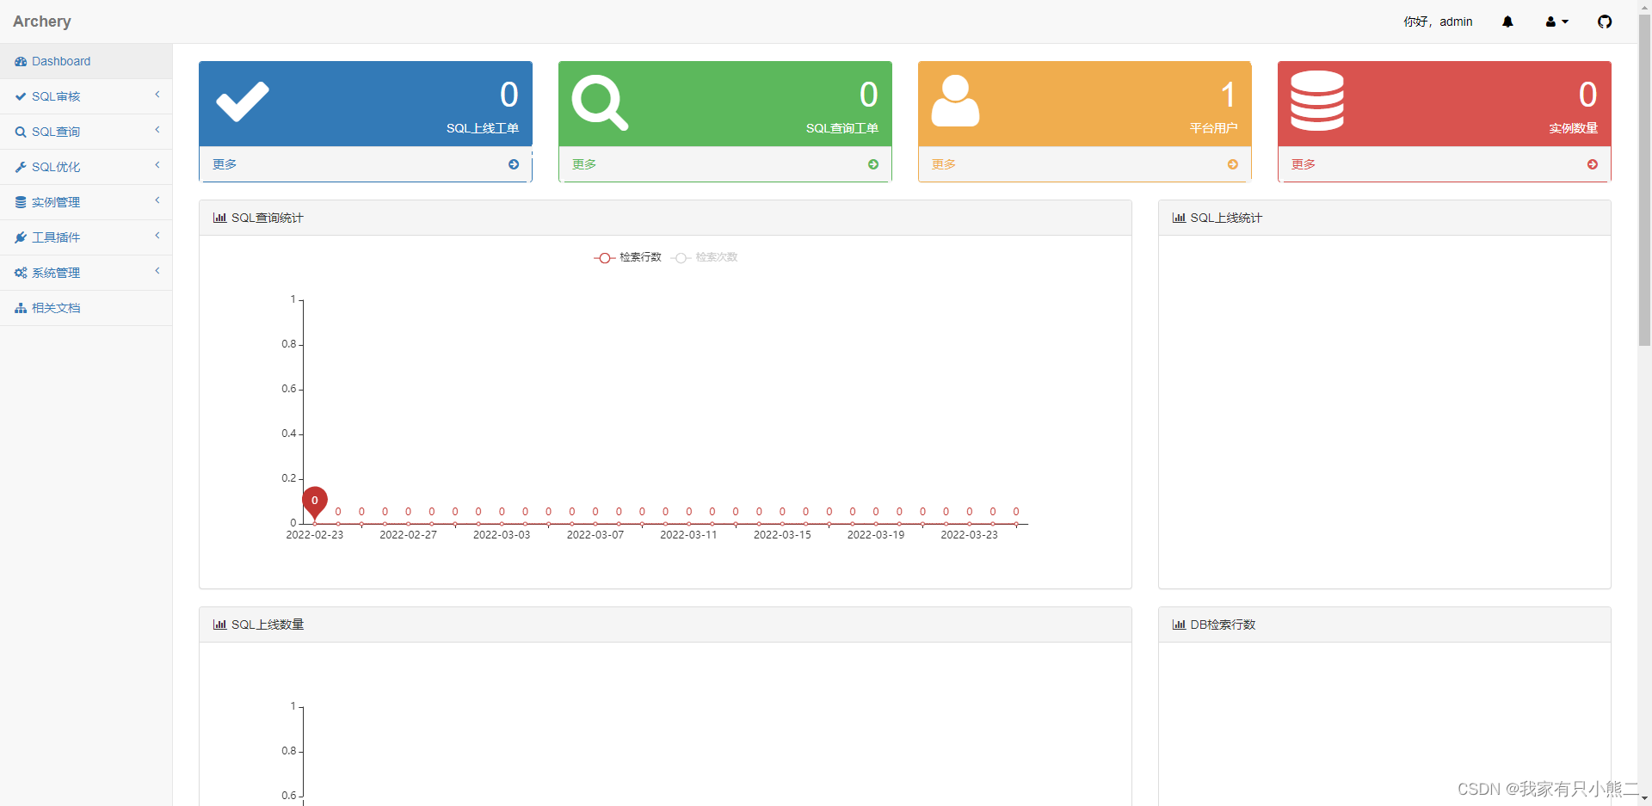Open Dashboard in the sidebar
Screen dimensions: 1652x806
tap(86, 61)
